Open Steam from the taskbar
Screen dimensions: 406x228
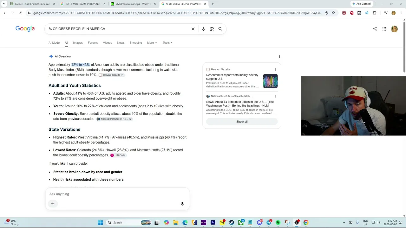coord(232,223)
